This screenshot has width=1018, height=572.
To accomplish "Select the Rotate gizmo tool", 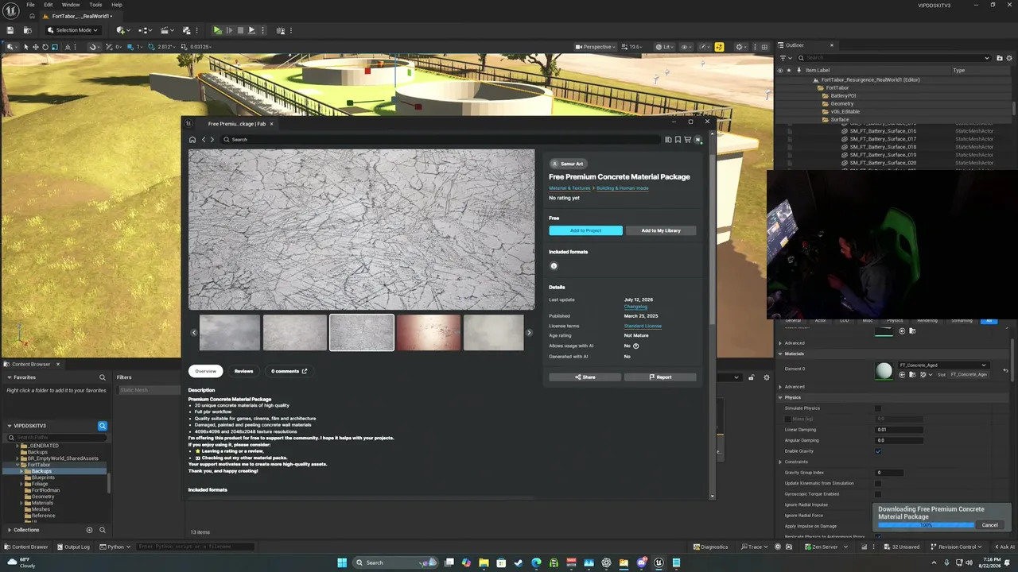I will tap(45, 47).
